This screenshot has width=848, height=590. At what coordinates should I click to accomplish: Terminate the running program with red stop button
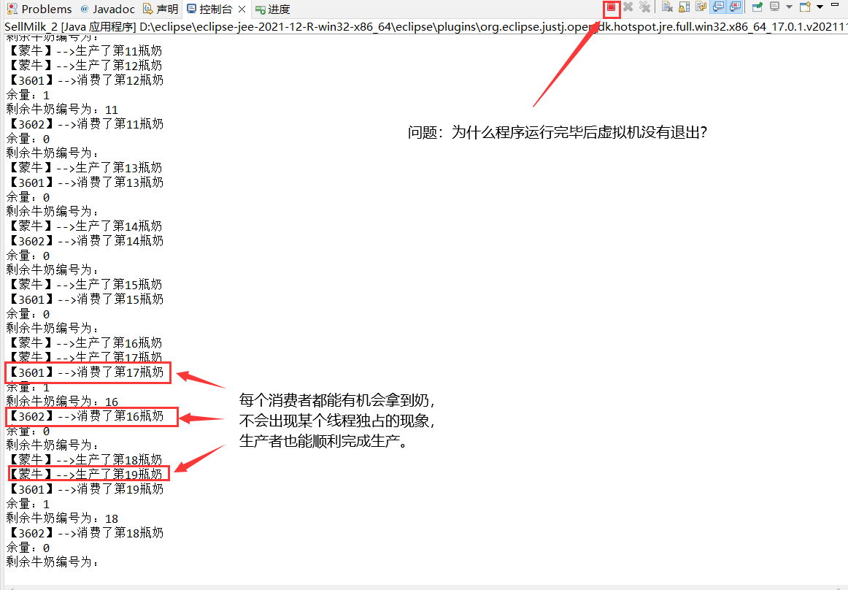(x=611, y=7)
